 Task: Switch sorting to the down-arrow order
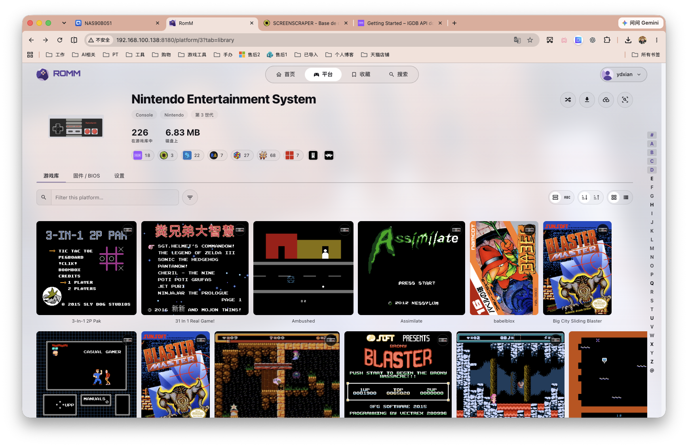point(585,197)
